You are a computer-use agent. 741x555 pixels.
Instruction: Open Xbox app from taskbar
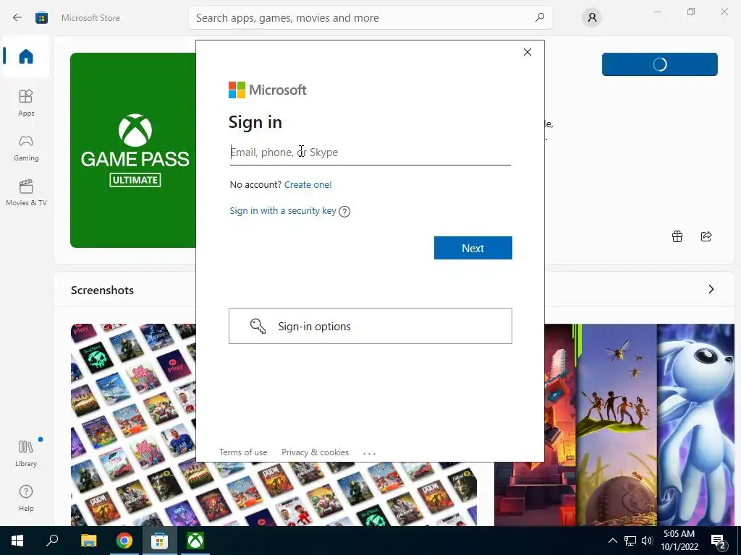point(195,541)
